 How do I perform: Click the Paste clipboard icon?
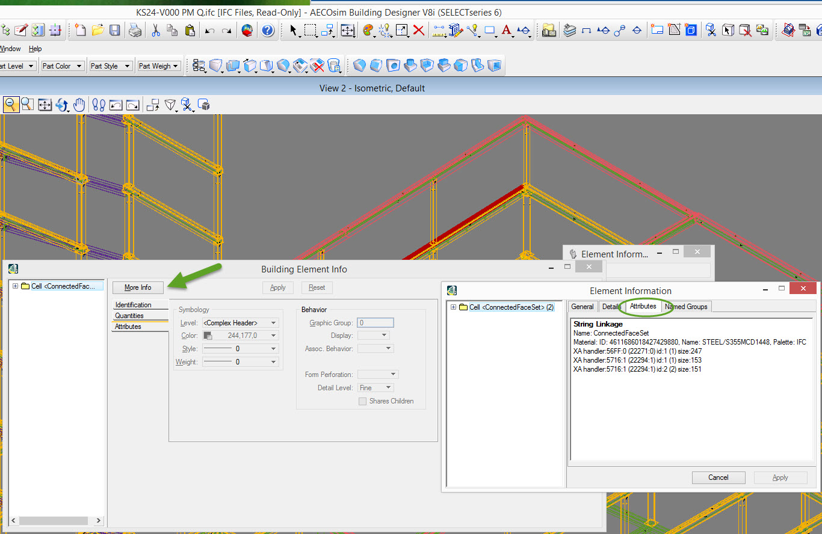[190, 30]
